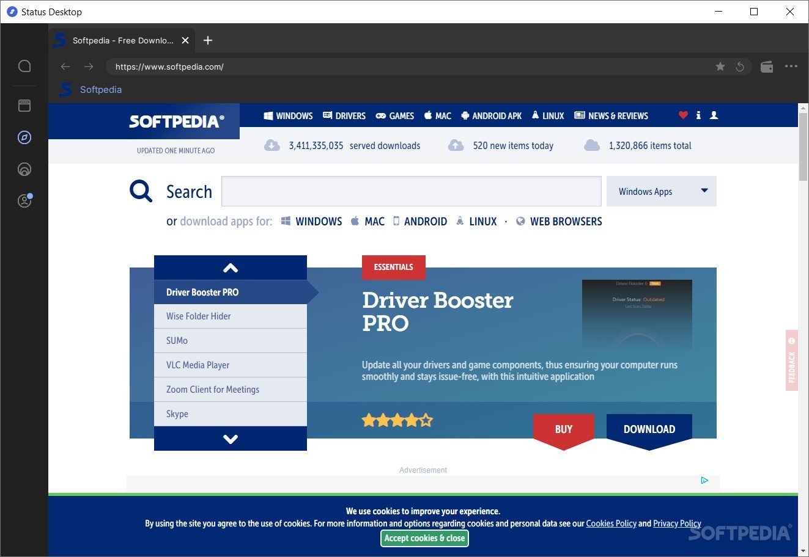
Task: Click the scrollbar up arrow
Action: [x=803, y=108]
